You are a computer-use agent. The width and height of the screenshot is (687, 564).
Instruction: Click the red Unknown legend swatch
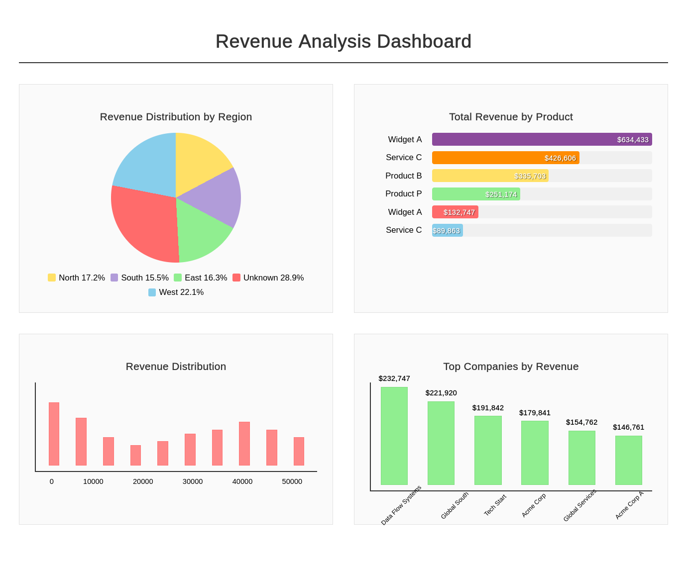point(236,278)
